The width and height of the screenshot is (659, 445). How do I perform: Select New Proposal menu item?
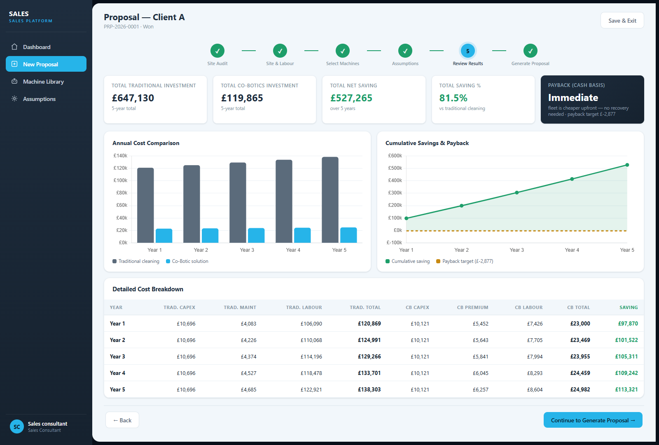[x=46, y=64]
